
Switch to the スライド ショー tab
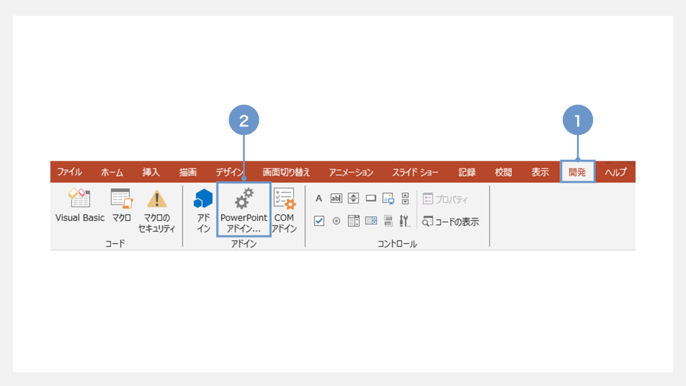point(415,172)
